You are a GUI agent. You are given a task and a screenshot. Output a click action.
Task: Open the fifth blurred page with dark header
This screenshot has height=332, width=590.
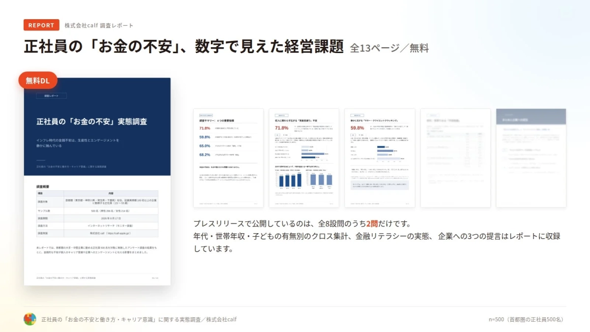coord(531,158)
